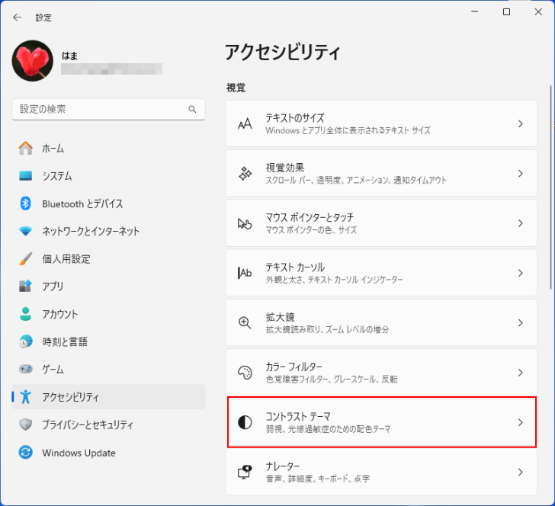Click the 設定の検索 search field
The width and height of the screenshot is (555, 506).
[x=109, y=109]
